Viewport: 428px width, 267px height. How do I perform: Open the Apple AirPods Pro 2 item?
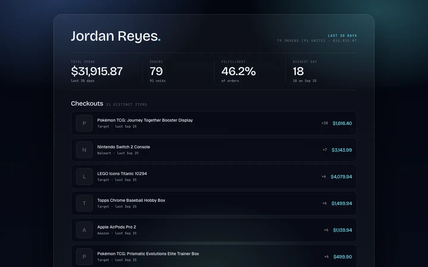(x=117, y=227)
